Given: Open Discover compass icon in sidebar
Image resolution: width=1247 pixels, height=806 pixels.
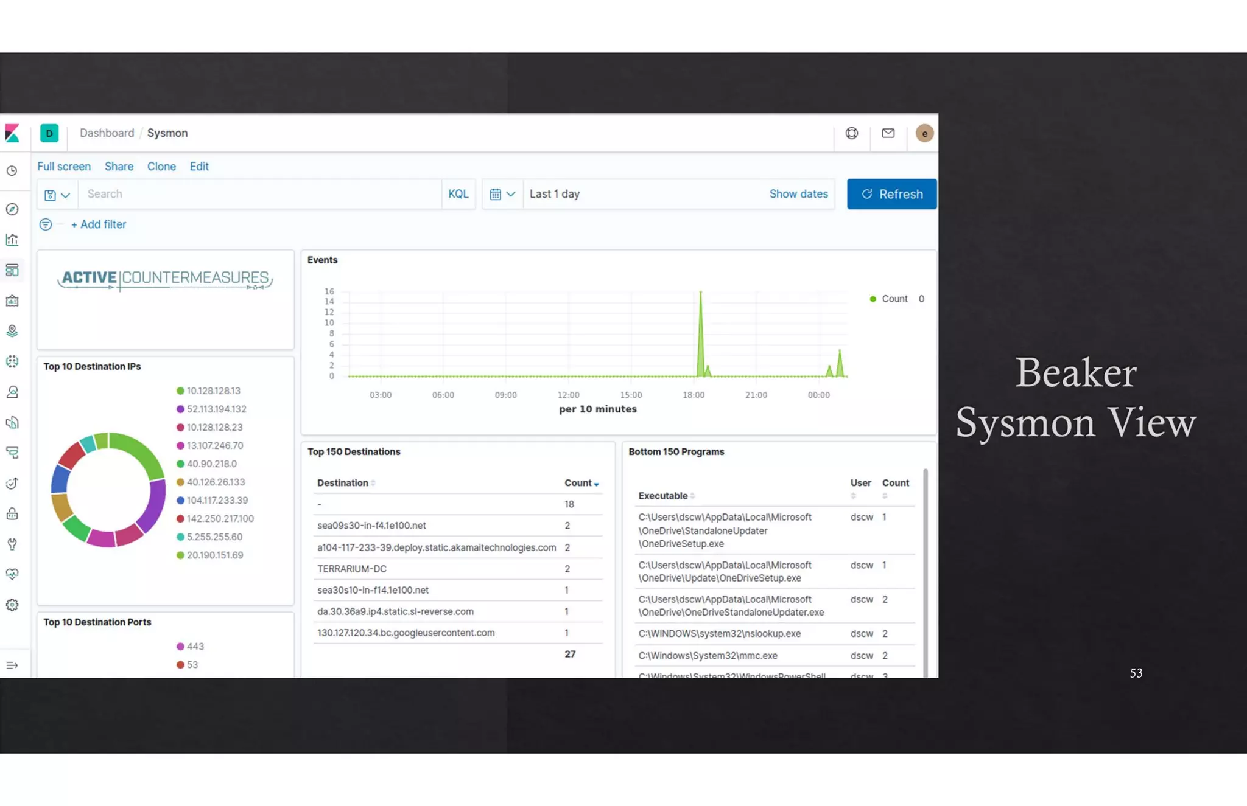Looking at the screenshot, I should pyautogui.click(x=12, y=209).
